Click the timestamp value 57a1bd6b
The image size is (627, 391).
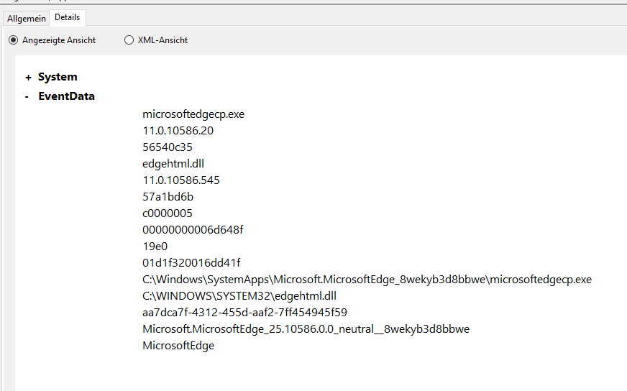point(168,197)
